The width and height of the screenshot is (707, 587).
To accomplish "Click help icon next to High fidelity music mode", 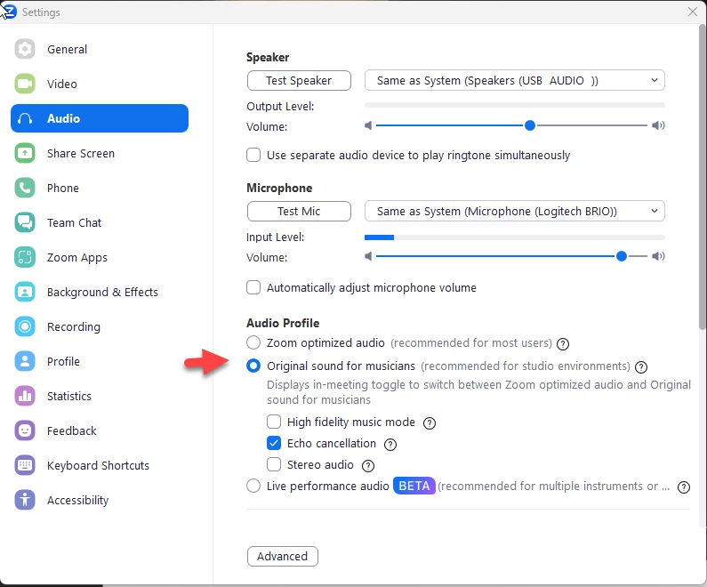I will pyautogui.click(x=430, y=422).
